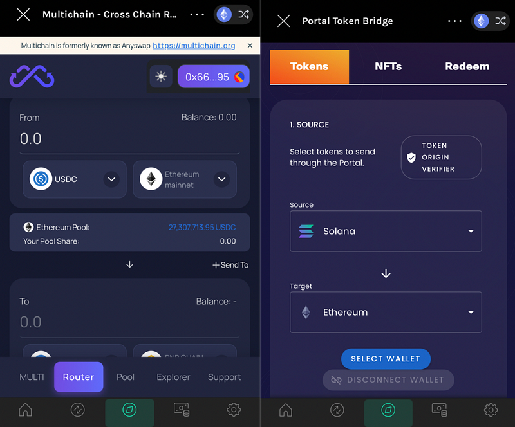Open settings gear in left wallet bar
The image size is (515, 427).
pyautogui.click(x=234, y=410)
